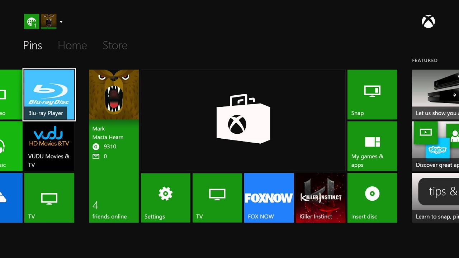This screenshot has height=258, width=459.
Task: Click the Xbox logo at top right
Action: [428, 22]
